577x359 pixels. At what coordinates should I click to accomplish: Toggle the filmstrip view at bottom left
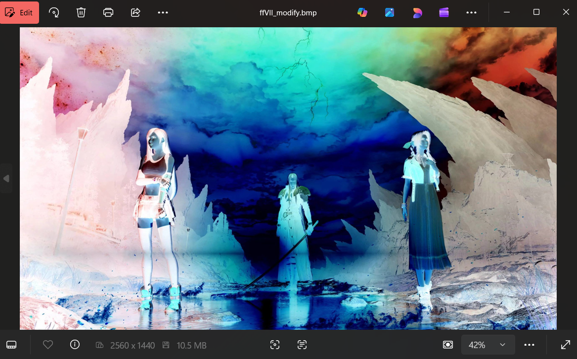(11, 345)
